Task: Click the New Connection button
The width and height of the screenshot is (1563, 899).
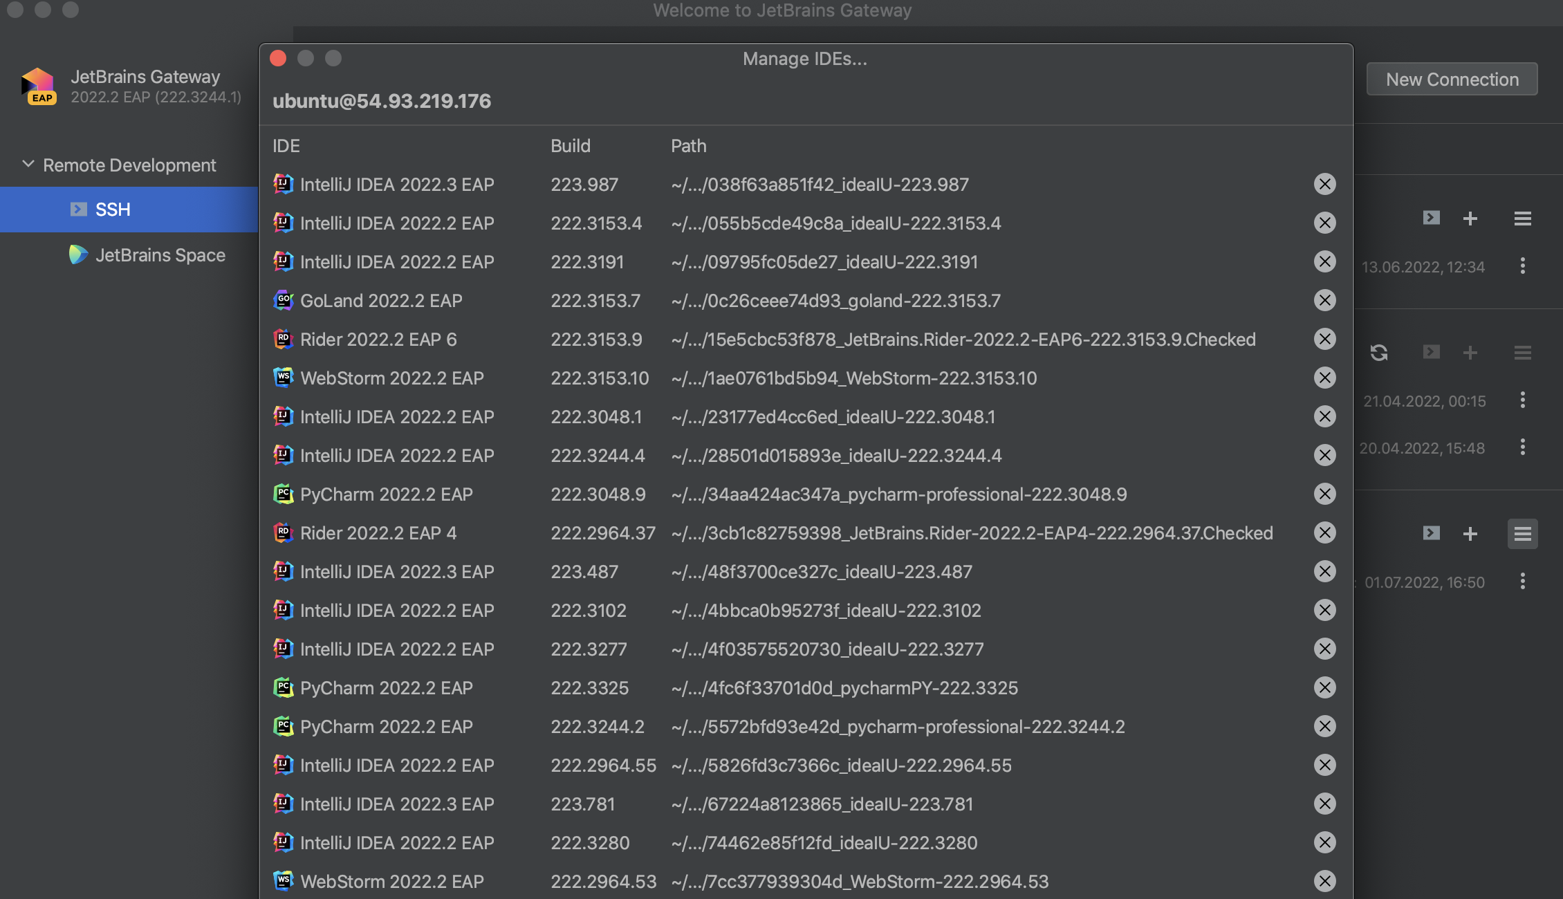Action: 1452,78
